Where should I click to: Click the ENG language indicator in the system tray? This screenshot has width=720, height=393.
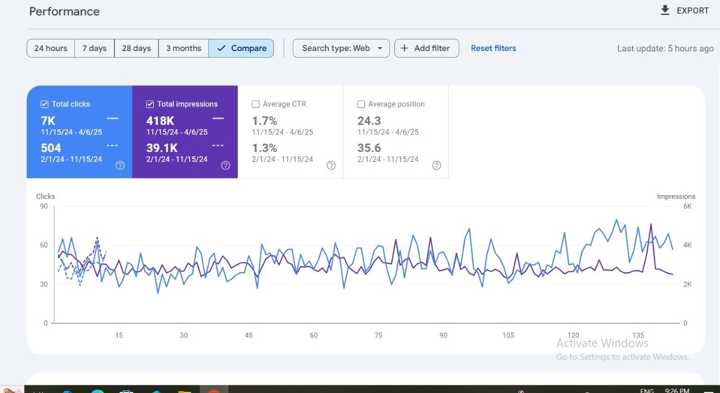coord(648,390)
